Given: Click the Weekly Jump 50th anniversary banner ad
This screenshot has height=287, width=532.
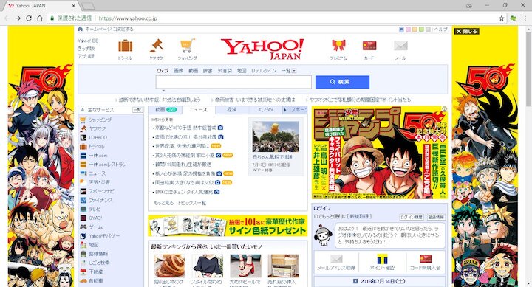Looking at the screenshot, I should pyautogui.click(x=380, y=153).
